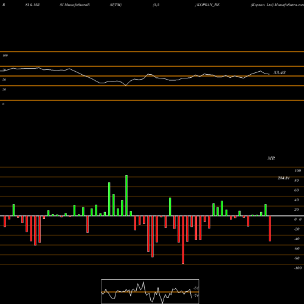Click the -74 value in the mini chart
This screenshot has height=304, width=304.
196,295
